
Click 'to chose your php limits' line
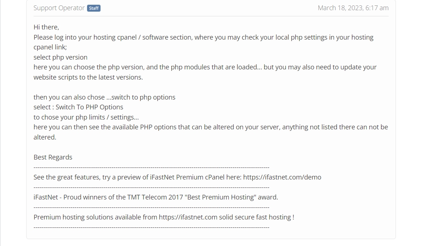click(86, 117)
